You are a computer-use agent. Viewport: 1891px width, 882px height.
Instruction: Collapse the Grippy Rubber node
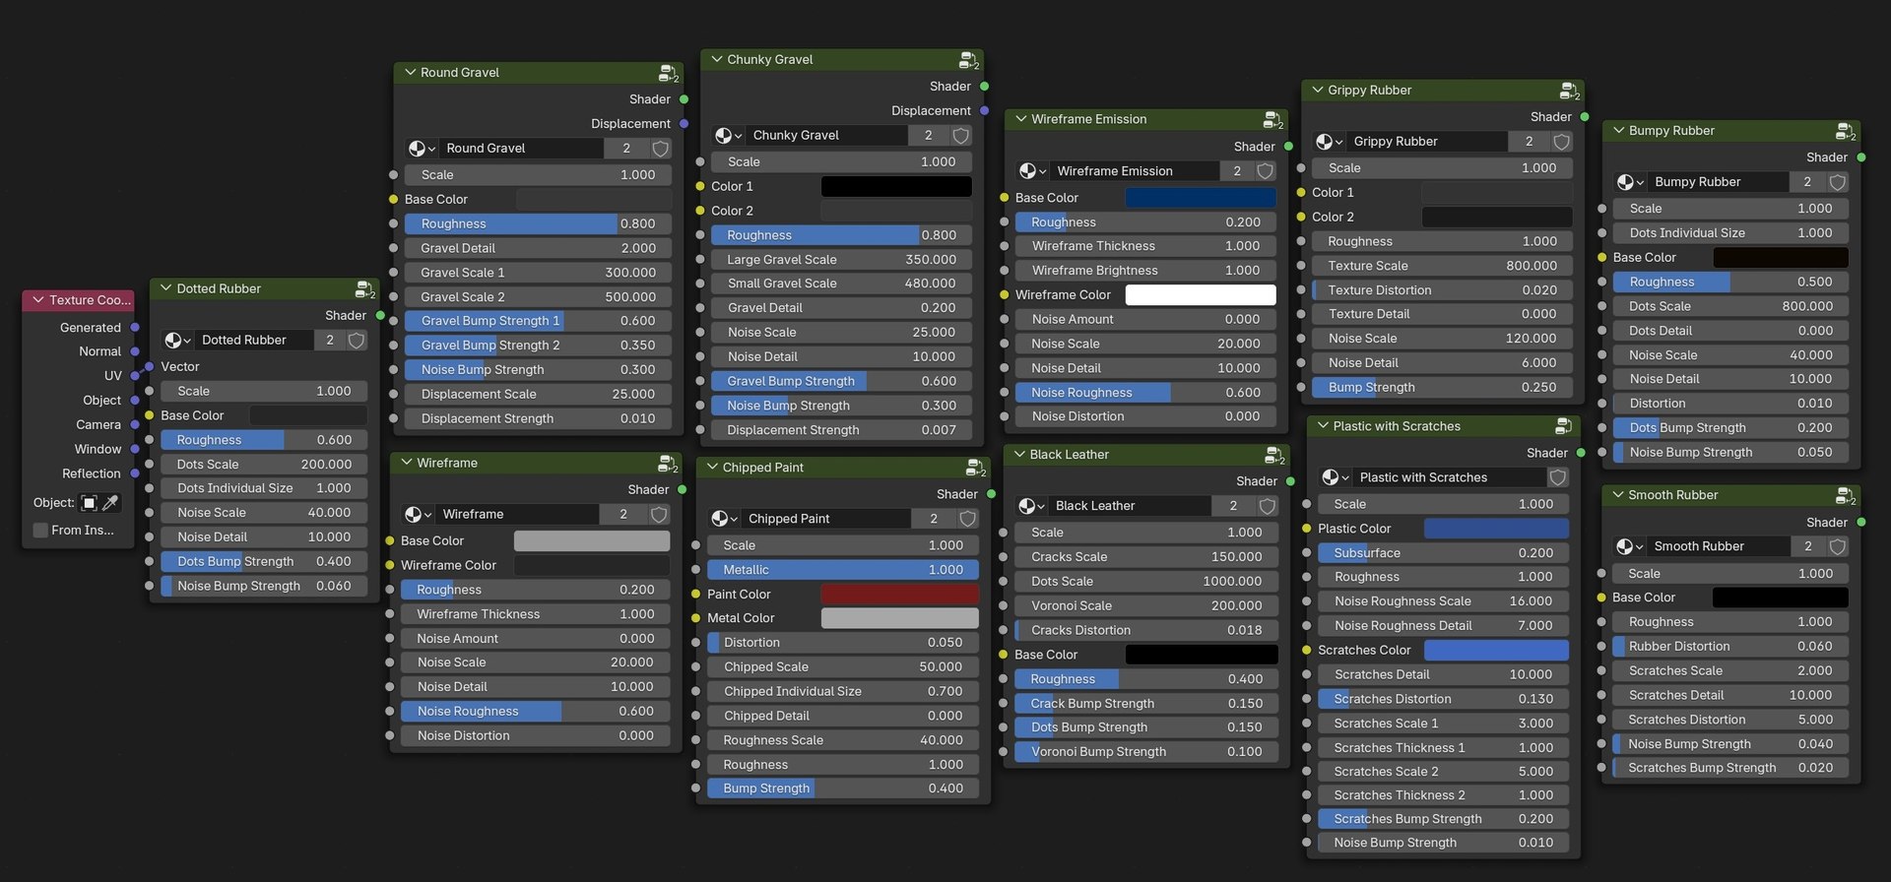pos(1317,90)
